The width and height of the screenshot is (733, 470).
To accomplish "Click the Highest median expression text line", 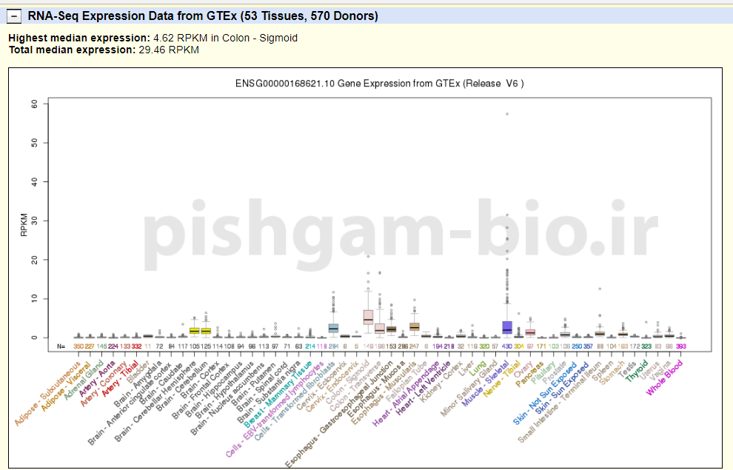I will tap(153, 38).
